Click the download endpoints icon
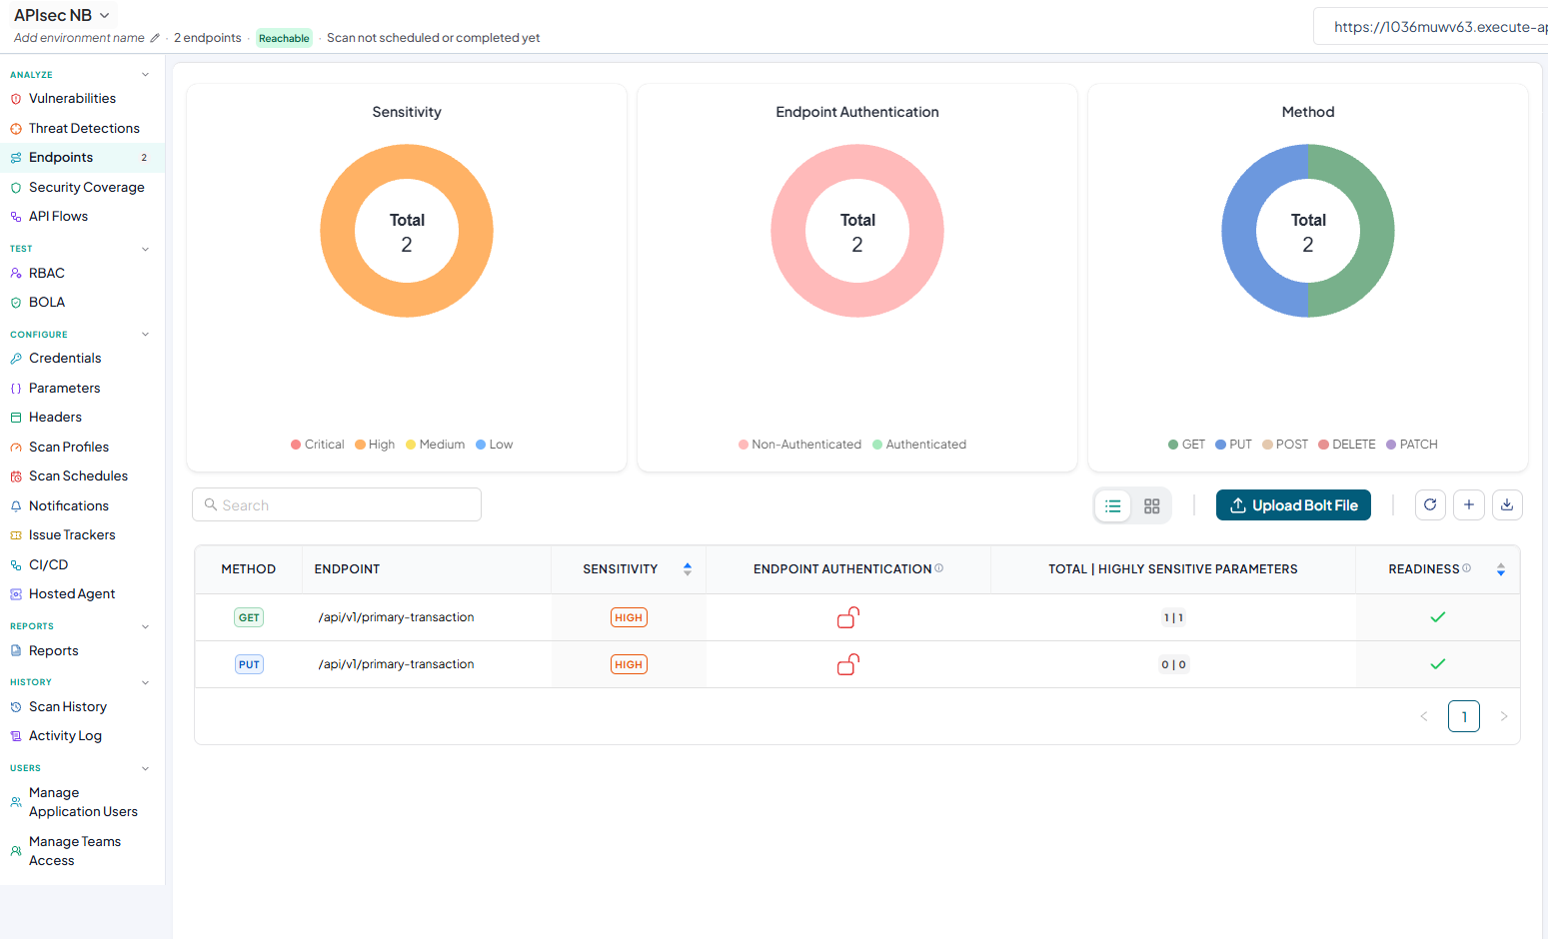Image resolution: width=1548 pixels, height=939 pixels. [1507, 505]
